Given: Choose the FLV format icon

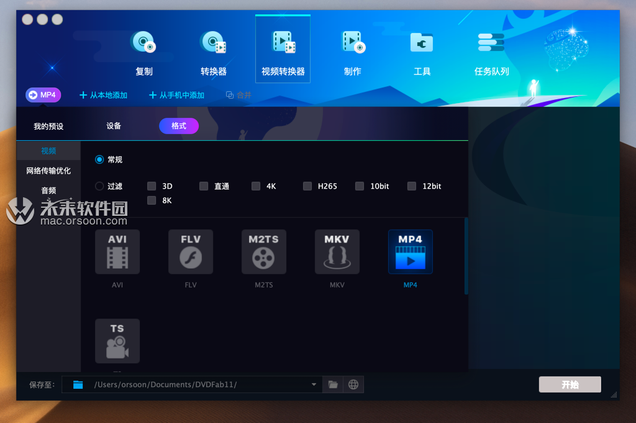Looking at the screenshot, I should [191, 252].
